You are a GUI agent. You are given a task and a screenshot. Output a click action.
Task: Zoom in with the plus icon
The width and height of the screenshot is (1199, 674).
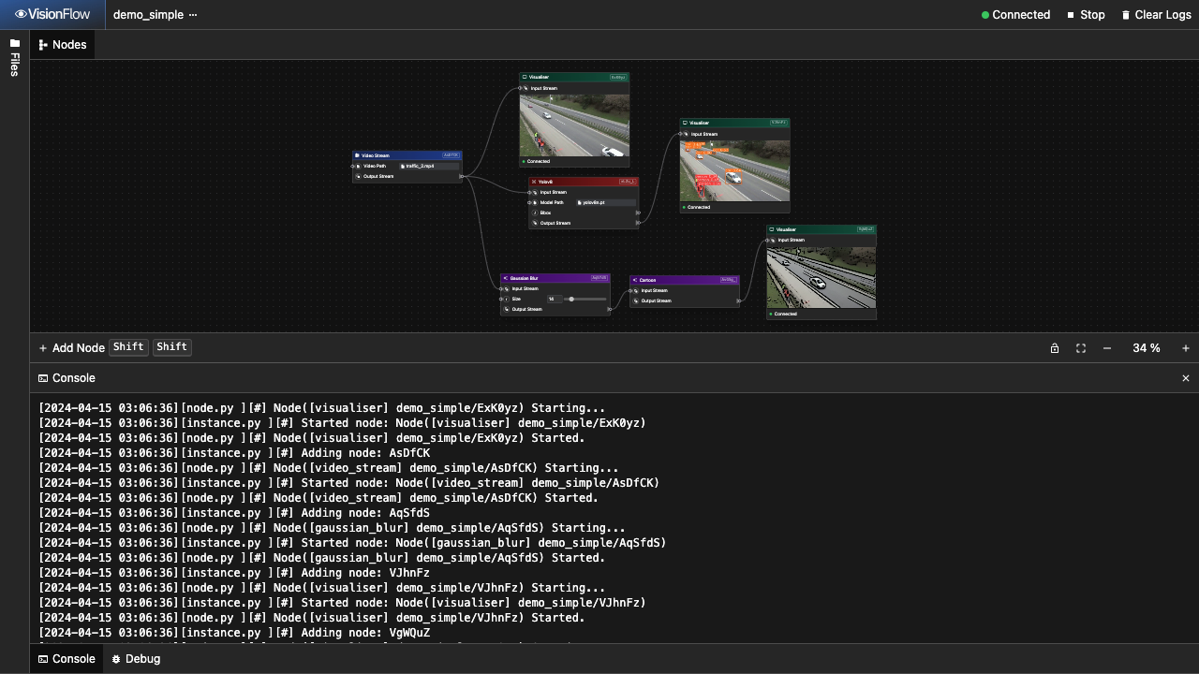point(1186,348)
